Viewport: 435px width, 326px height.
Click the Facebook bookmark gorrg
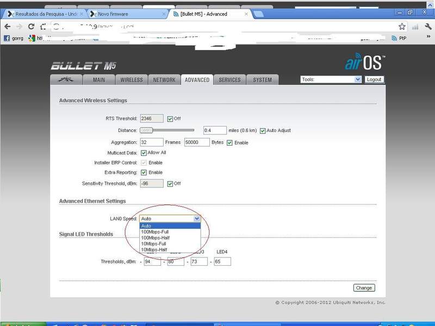point(14,38)
